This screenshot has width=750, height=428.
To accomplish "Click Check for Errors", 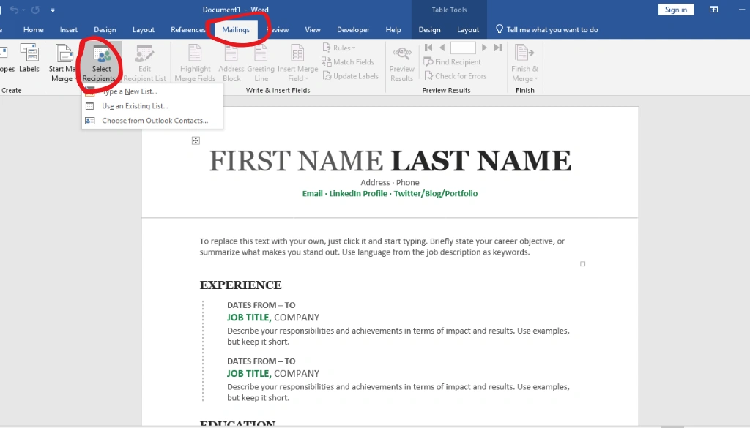I will point(456,76).
